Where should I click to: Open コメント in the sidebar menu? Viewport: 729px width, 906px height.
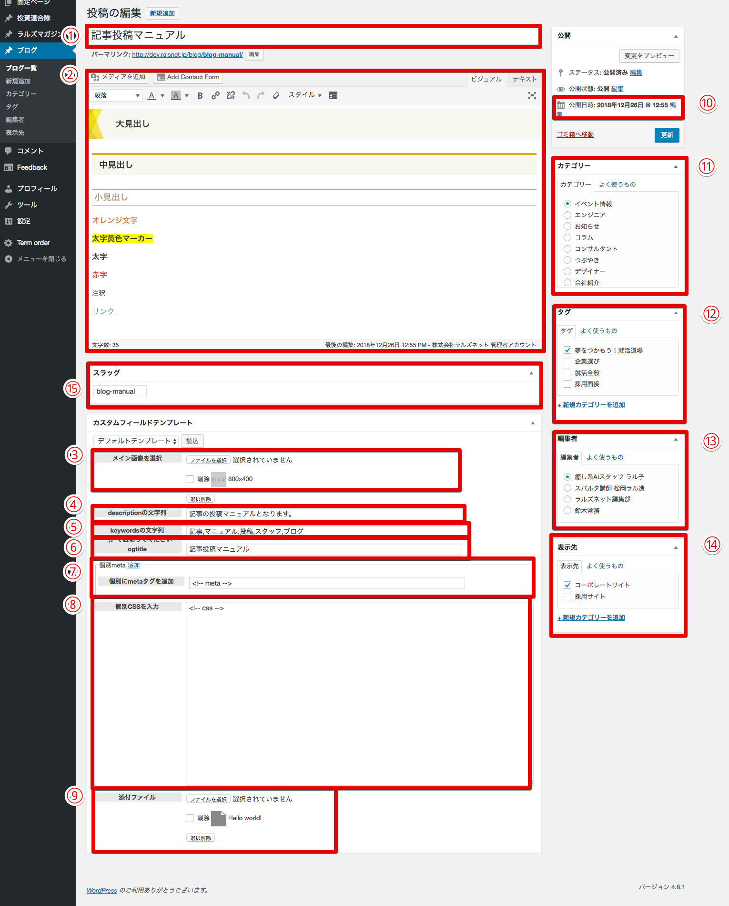[30, 151]
